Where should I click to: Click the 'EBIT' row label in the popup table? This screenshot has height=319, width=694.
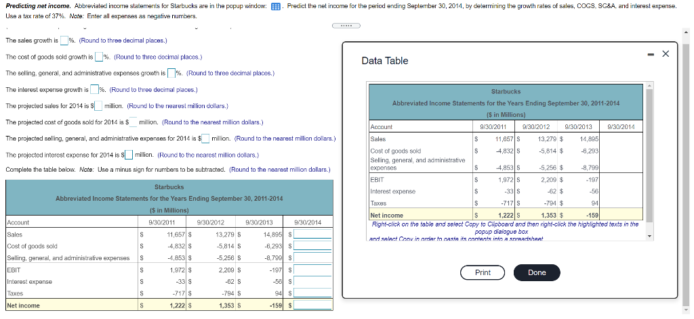[x=377, y=180]
